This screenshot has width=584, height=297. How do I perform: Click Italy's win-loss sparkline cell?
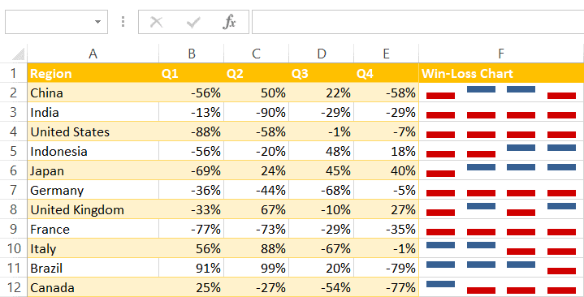point(501,248)
